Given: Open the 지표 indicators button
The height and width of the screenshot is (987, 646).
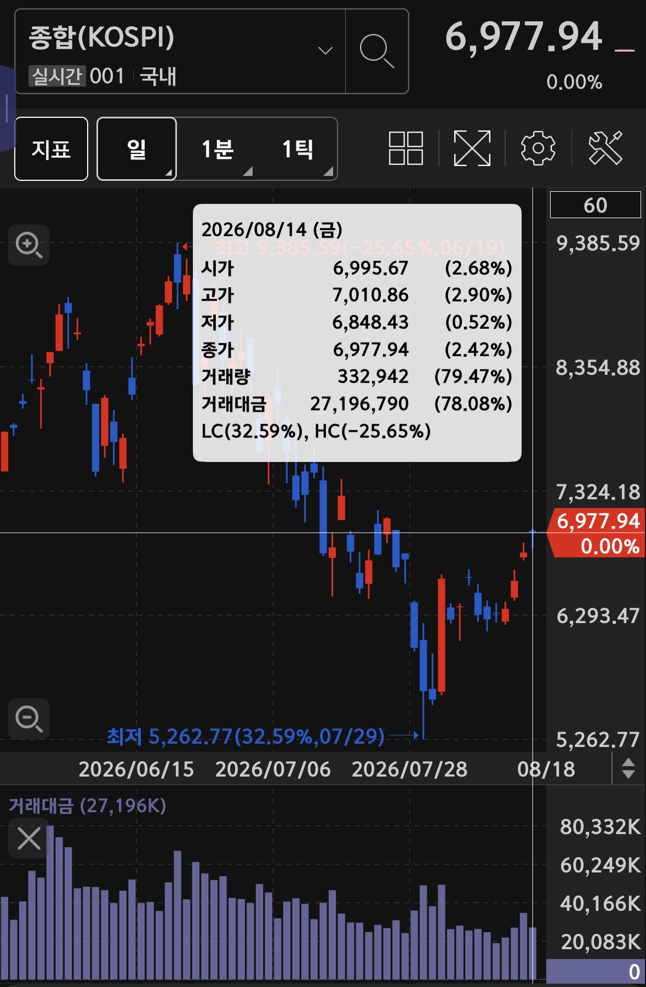Looking at the screenshot, I should [x=51, y=149].
